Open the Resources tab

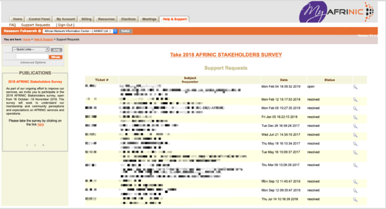(106, 19)
